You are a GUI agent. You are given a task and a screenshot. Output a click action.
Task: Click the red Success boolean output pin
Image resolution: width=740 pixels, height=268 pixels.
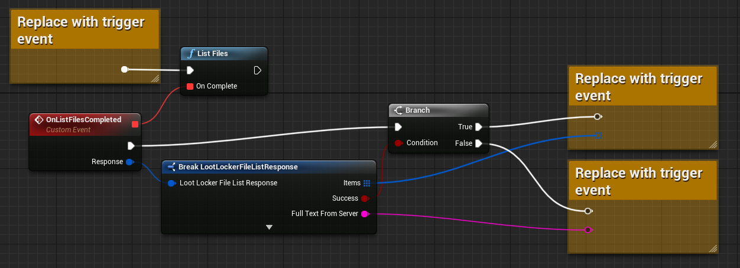(x=365, y=198)
